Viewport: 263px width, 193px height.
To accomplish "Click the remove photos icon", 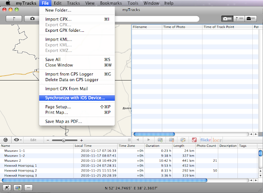I will coord(172,140).
